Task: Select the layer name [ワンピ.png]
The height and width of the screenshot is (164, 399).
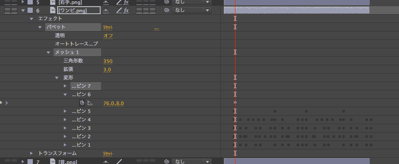Action: 73,11
